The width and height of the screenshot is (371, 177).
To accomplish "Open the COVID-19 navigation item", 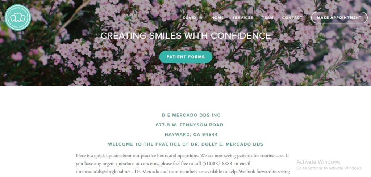I will click(x=193, y=18).
